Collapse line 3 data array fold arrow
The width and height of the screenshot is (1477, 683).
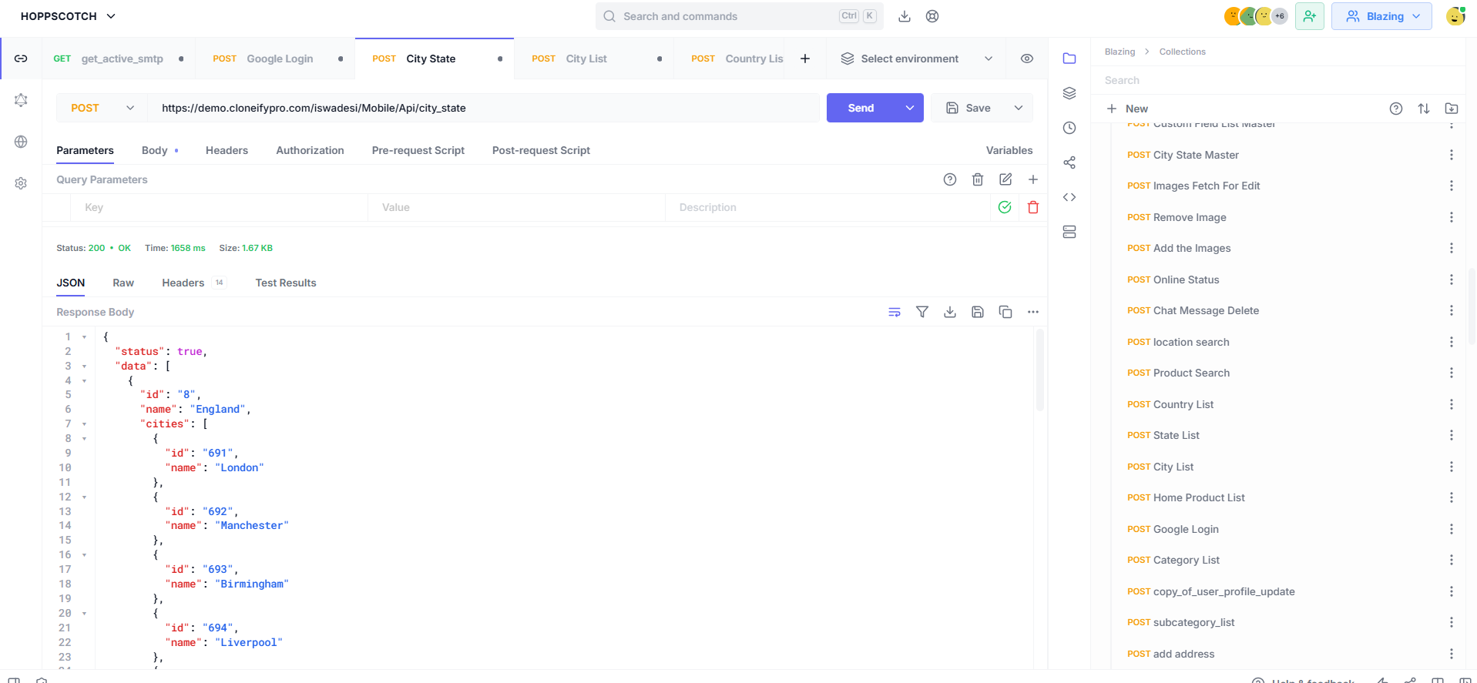click(x=85, y=367)
